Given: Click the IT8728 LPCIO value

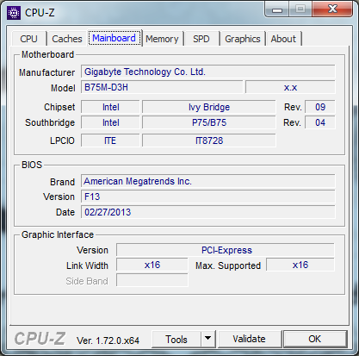Looking at the screenshot, I should [209, 141].
